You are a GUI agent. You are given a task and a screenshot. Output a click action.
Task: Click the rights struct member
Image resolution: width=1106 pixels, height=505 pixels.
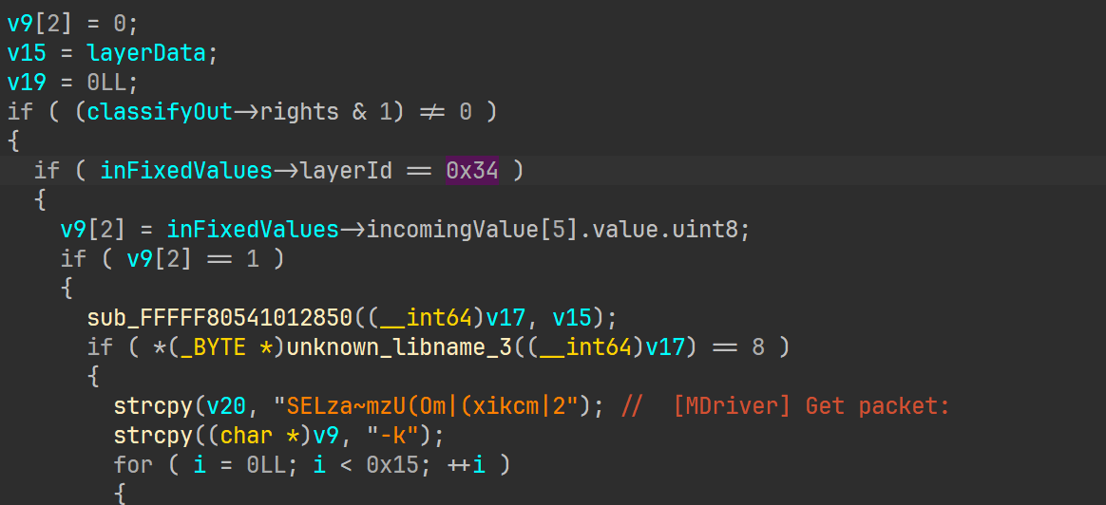coord(299,112)
